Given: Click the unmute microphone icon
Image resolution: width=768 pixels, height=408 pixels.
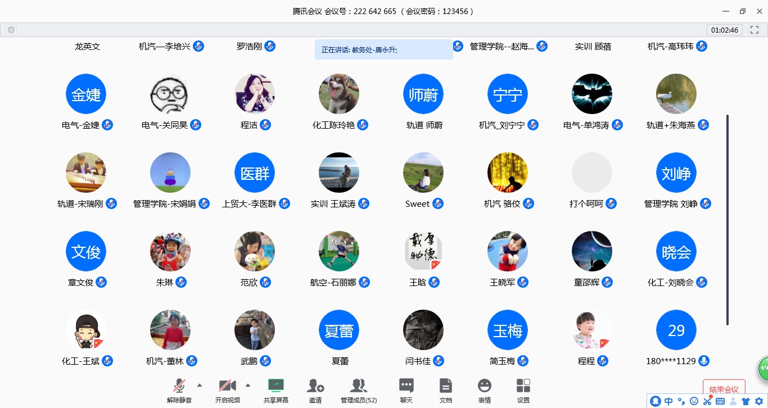Looking at the screenshot, I should pos(179,386).
